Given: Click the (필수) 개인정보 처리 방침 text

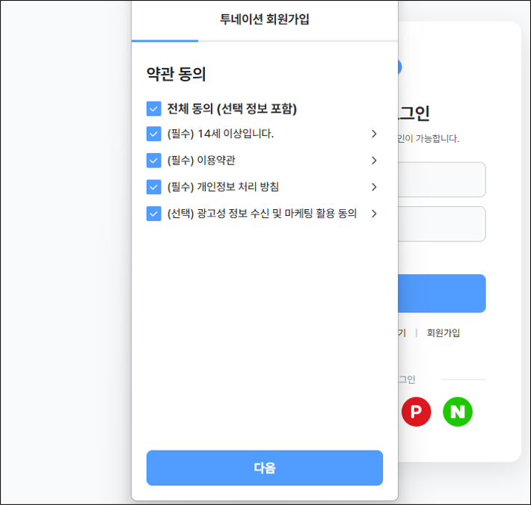Looking at the screenshot, I should pos(223,187).
